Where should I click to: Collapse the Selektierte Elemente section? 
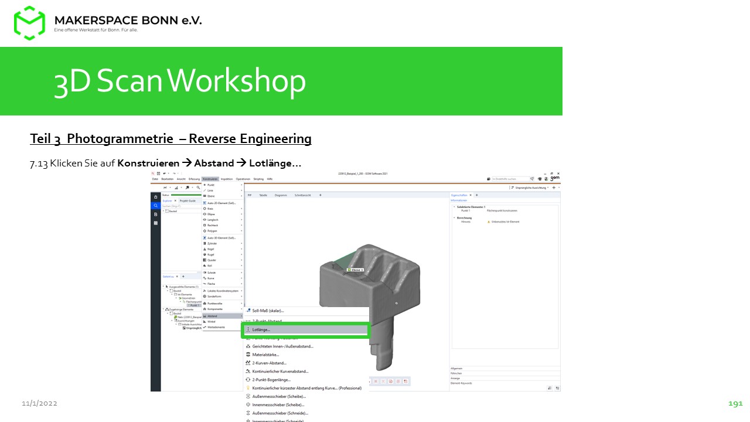click(454, 207)
